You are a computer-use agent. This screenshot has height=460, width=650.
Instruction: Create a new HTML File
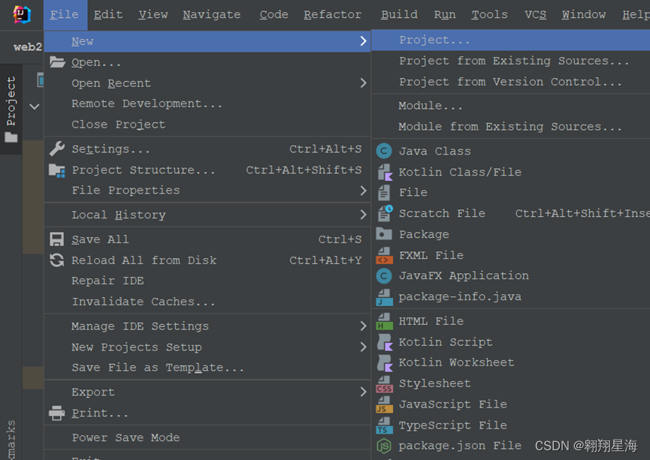(x=430, y=321)
